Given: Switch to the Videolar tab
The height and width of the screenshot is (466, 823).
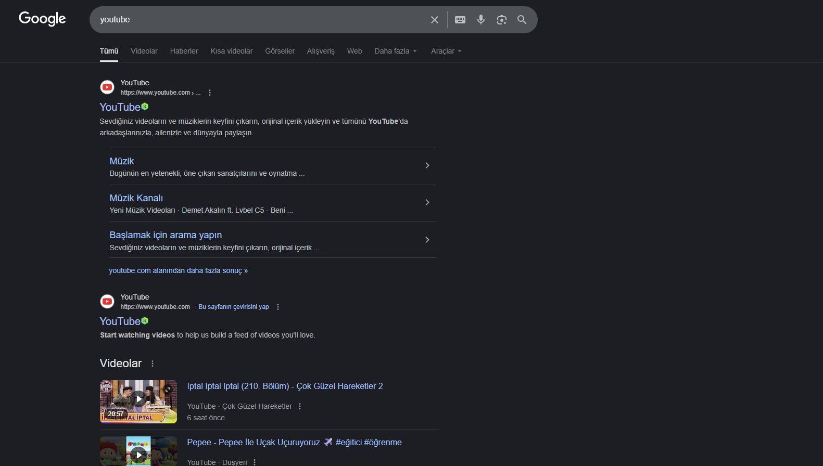Looking at the screenshot, I should [144, 51].
